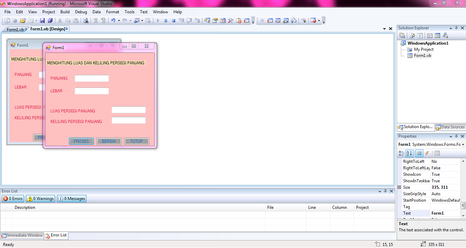The width and height of the screenshot is (466, 248).
Task: Click the Refresh icon in Solution Explorer
Action: 420,35
